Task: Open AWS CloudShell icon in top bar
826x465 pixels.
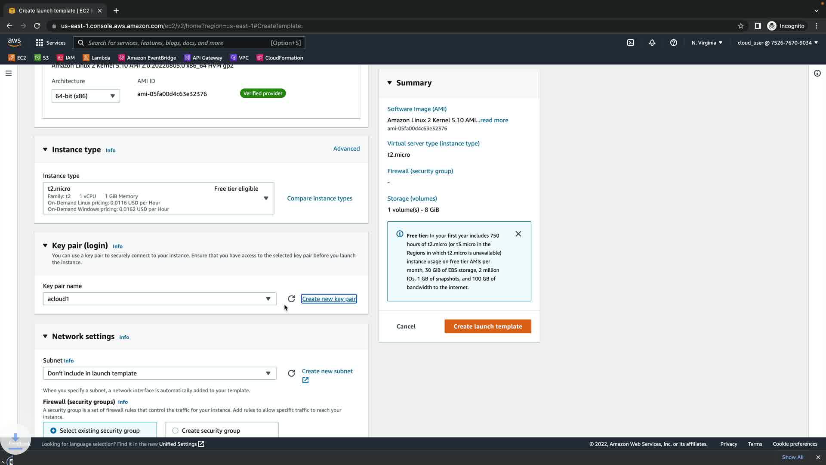Action: click(x=631, y=43)
